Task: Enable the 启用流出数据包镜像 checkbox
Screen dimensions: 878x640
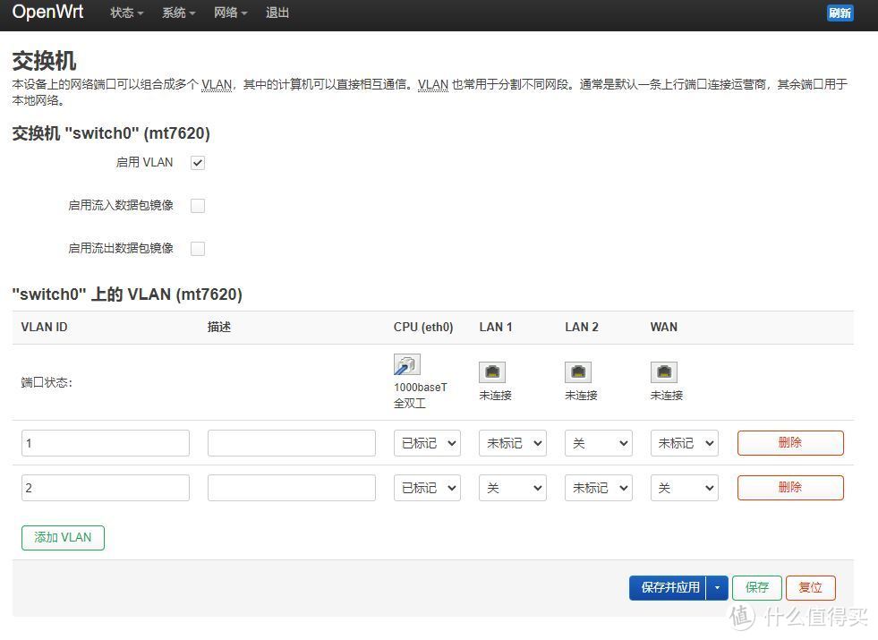Action: (x=197, y=248)
